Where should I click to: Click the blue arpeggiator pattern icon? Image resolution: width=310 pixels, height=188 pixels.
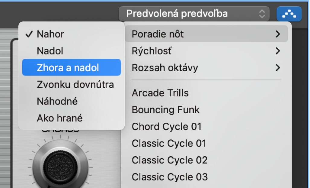(289, 14)
